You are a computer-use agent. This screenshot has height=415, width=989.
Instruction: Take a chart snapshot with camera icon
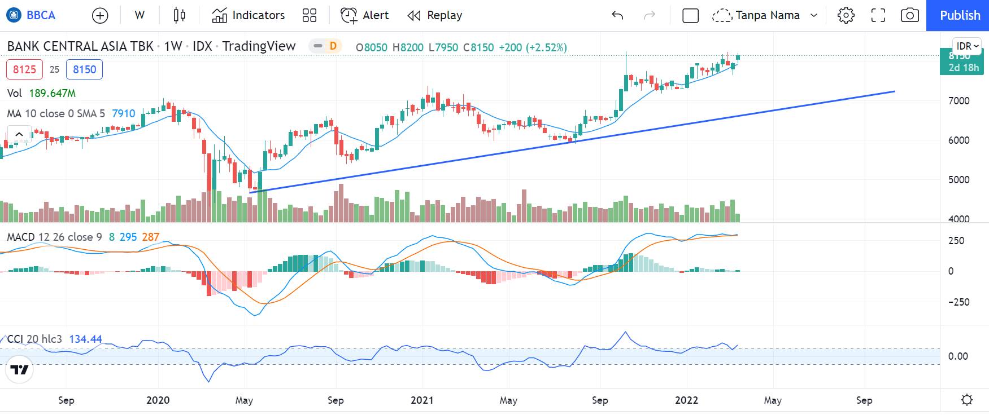[909, 15]
